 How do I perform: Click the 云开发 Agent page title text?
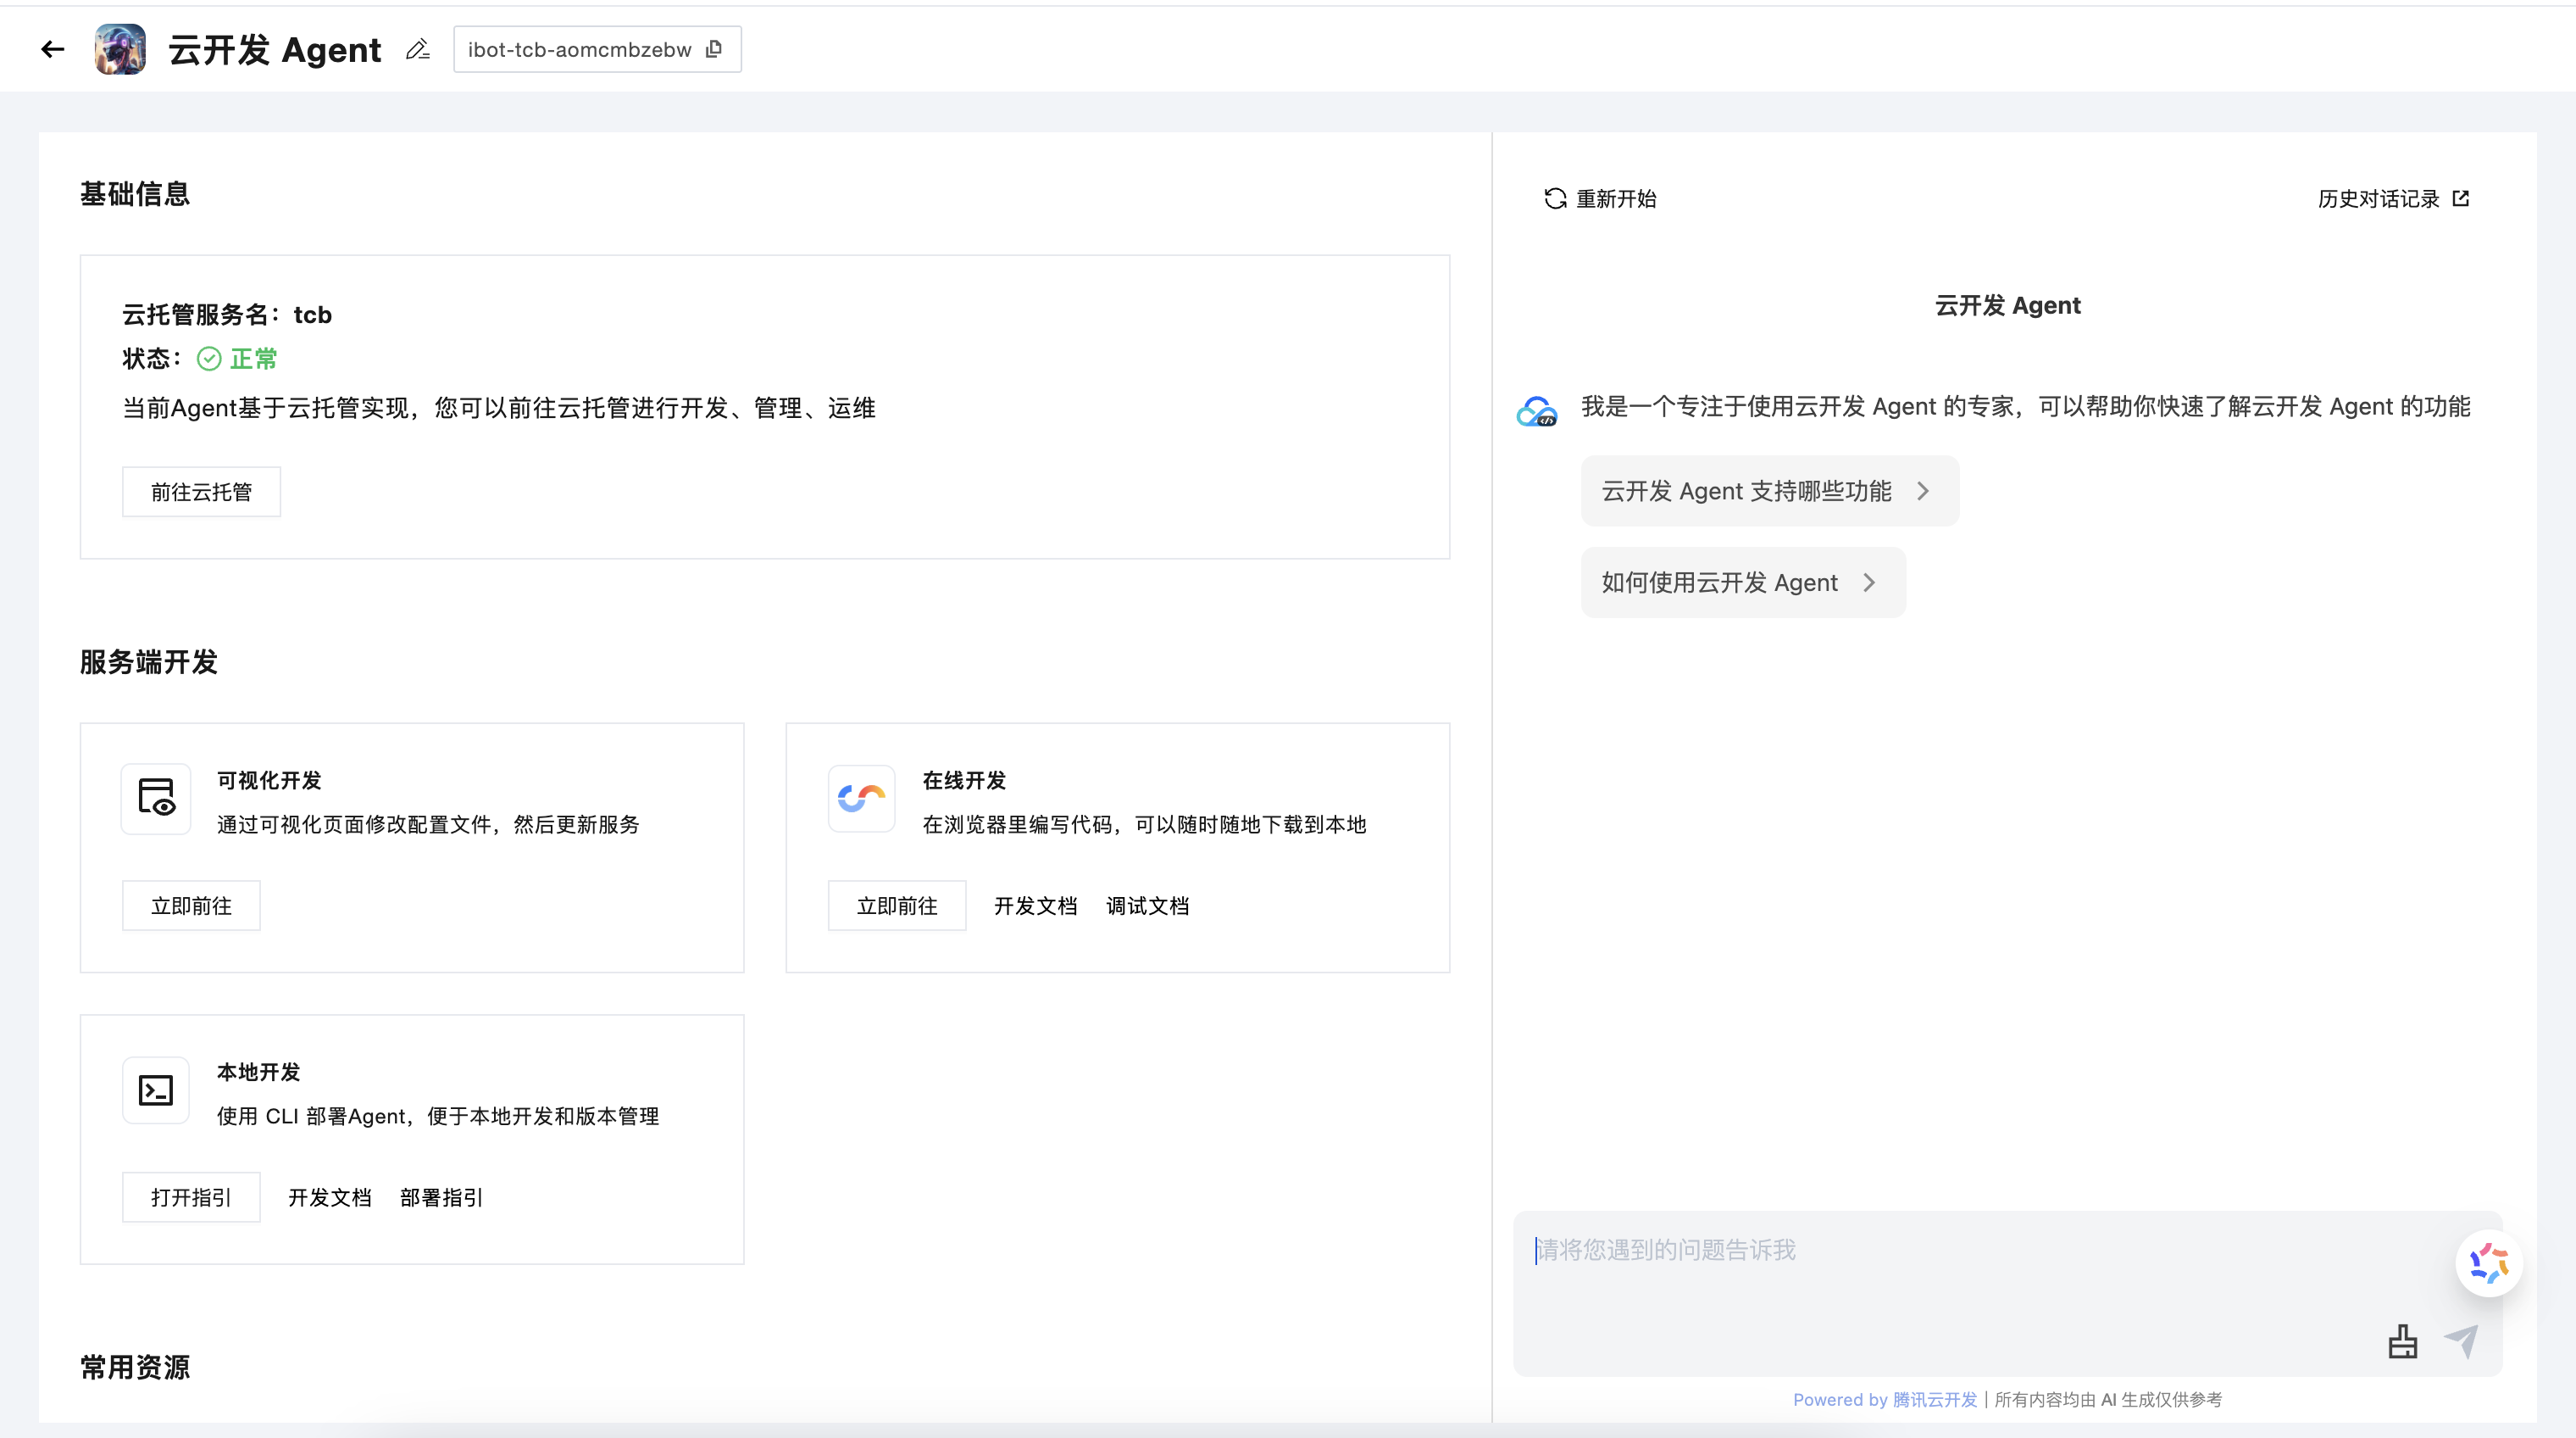click(275, 49)
